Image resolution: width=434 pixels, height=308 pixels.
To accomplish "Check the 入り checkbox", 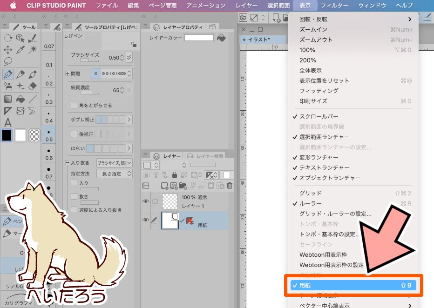I will [x=74, y=183].
